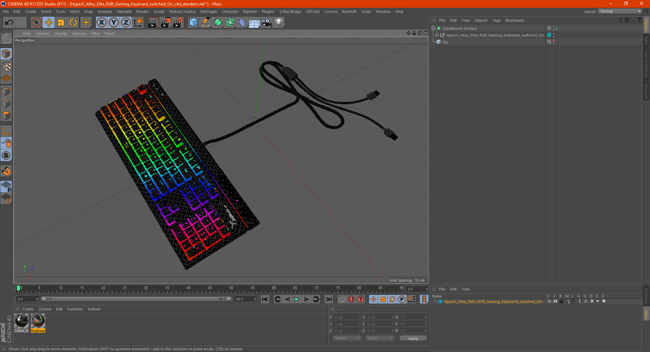
Task: Expand HyperX_Alloy_Elite keyboard object node
Action: [437, 35]
